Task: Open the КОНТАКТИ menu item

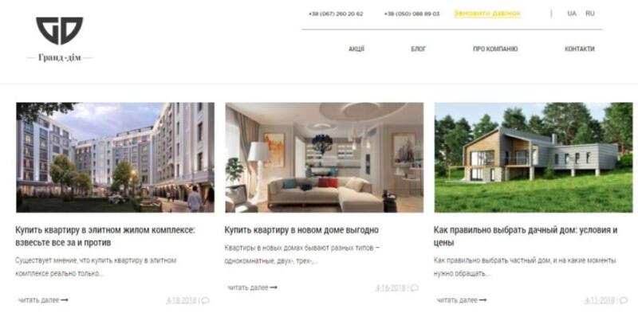Action: coord(580,49)
